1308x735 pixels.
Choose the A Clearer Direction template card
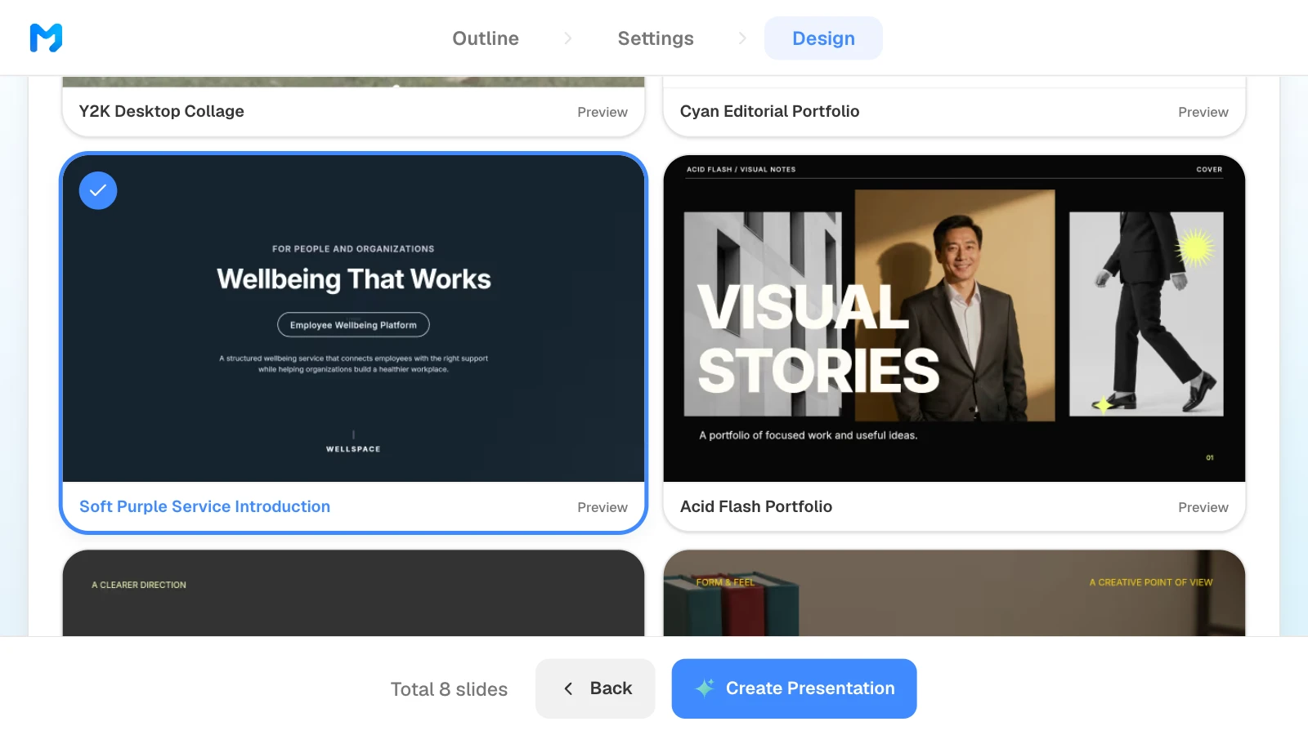coord(353,593)
